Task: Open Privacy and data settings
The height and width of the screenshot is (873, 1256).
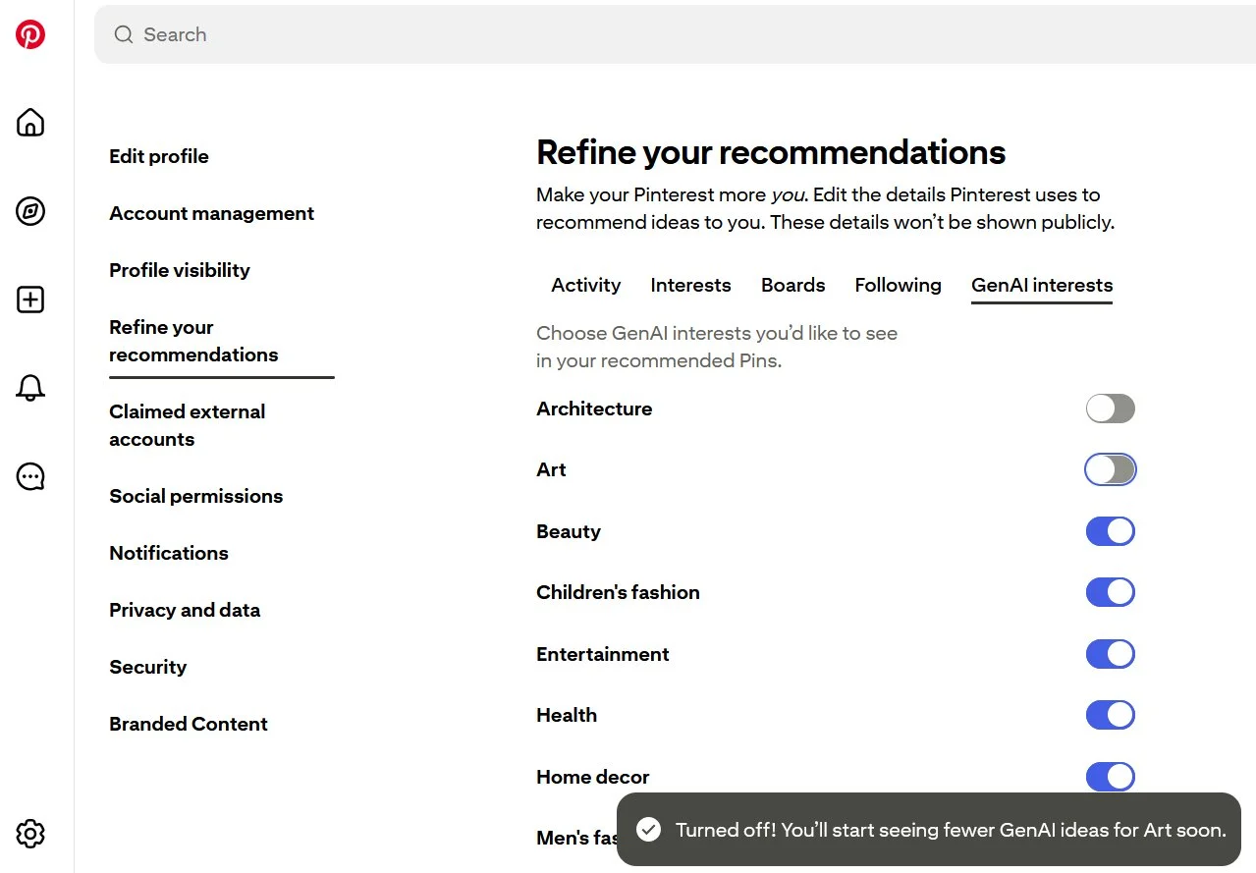Action: [x=185, y=610]
